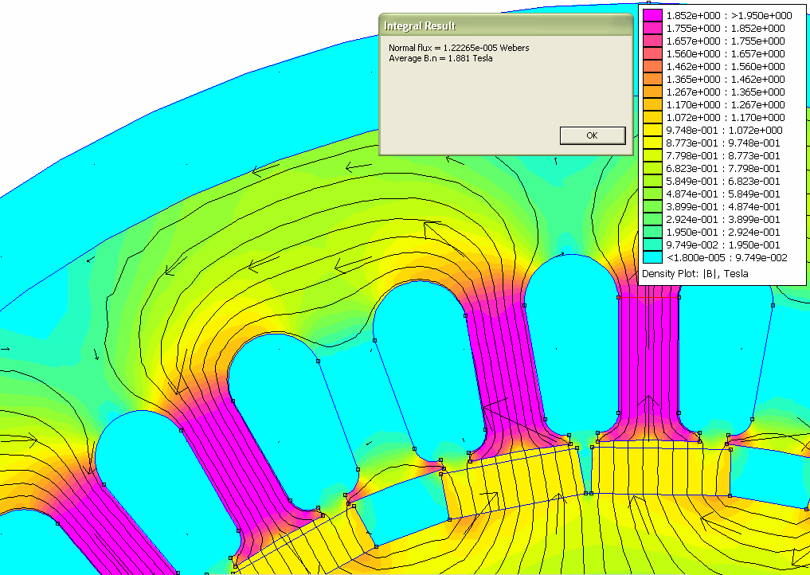The width and height of the screenshot is (810, 575).
Task: Click legend swatch for 9.749e-002 : 1.950e-001
Action: (652, 244)
